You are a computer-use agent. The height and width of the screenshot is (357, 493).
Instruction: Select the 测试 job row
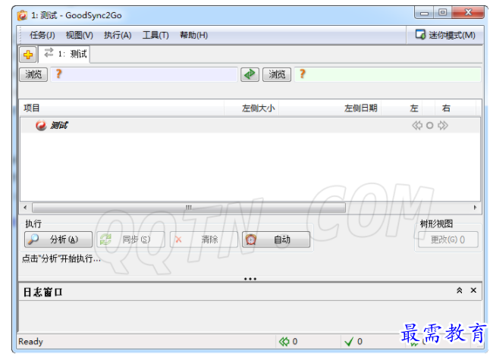(x=250, y=125)
